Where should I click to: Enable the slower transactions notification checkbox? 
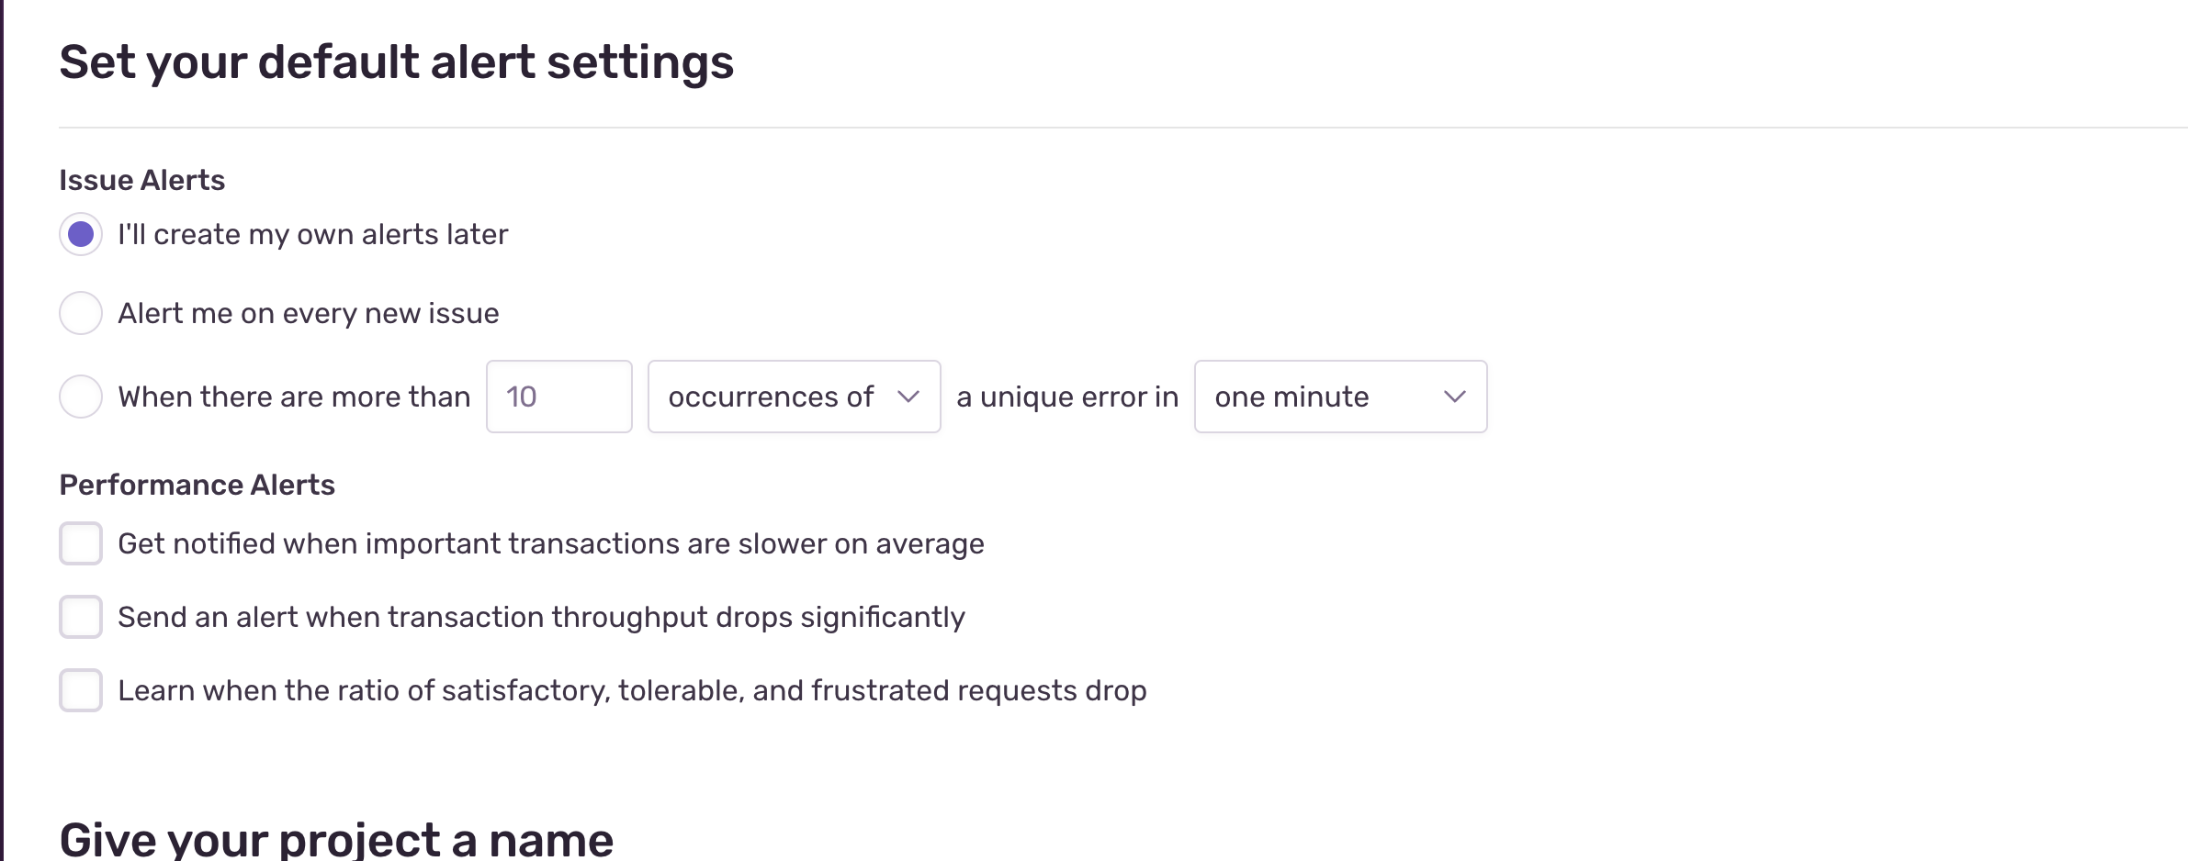pyautogui.click(x=81, y=543)
